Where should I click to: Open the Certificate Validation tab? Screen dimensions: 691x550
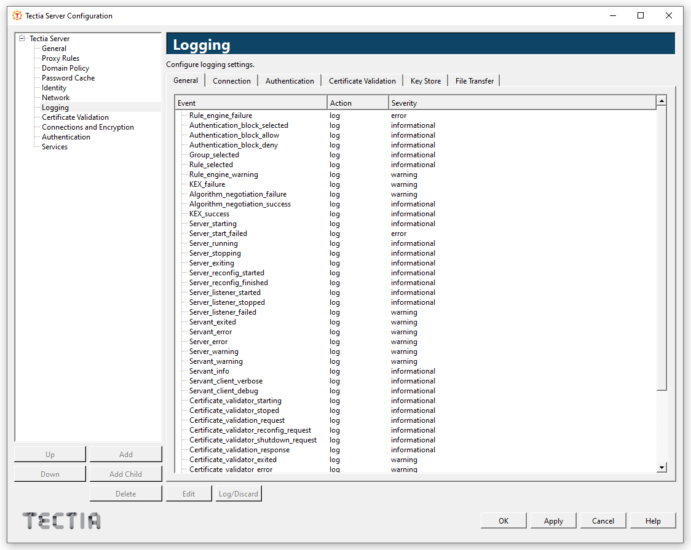tap(362, 81)
